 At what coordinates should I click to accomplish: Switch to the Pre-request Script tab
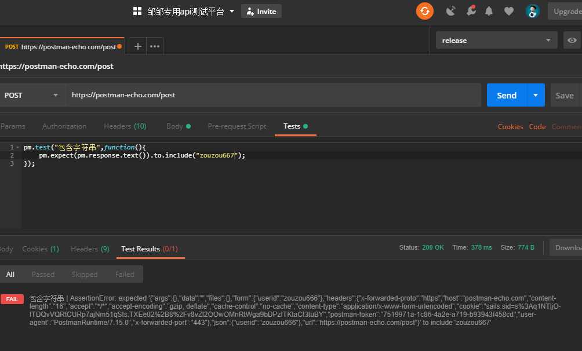237,126
